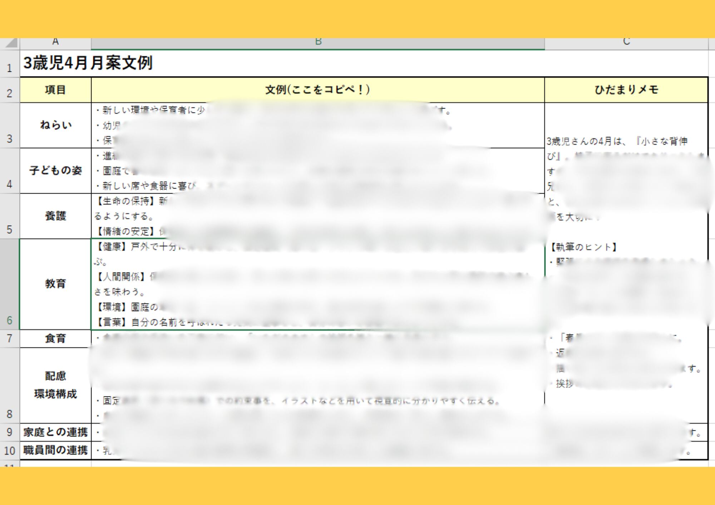Select the ねらい cell
The image size is (715, 505).
coord(55,125)
